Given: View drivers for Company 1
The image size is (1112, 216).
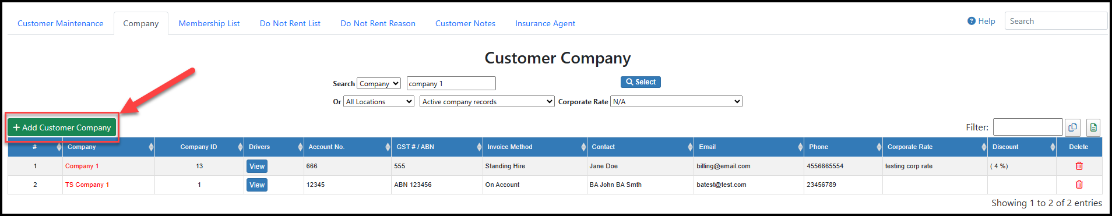Looking at the screenshot, I should click(257, 167).
